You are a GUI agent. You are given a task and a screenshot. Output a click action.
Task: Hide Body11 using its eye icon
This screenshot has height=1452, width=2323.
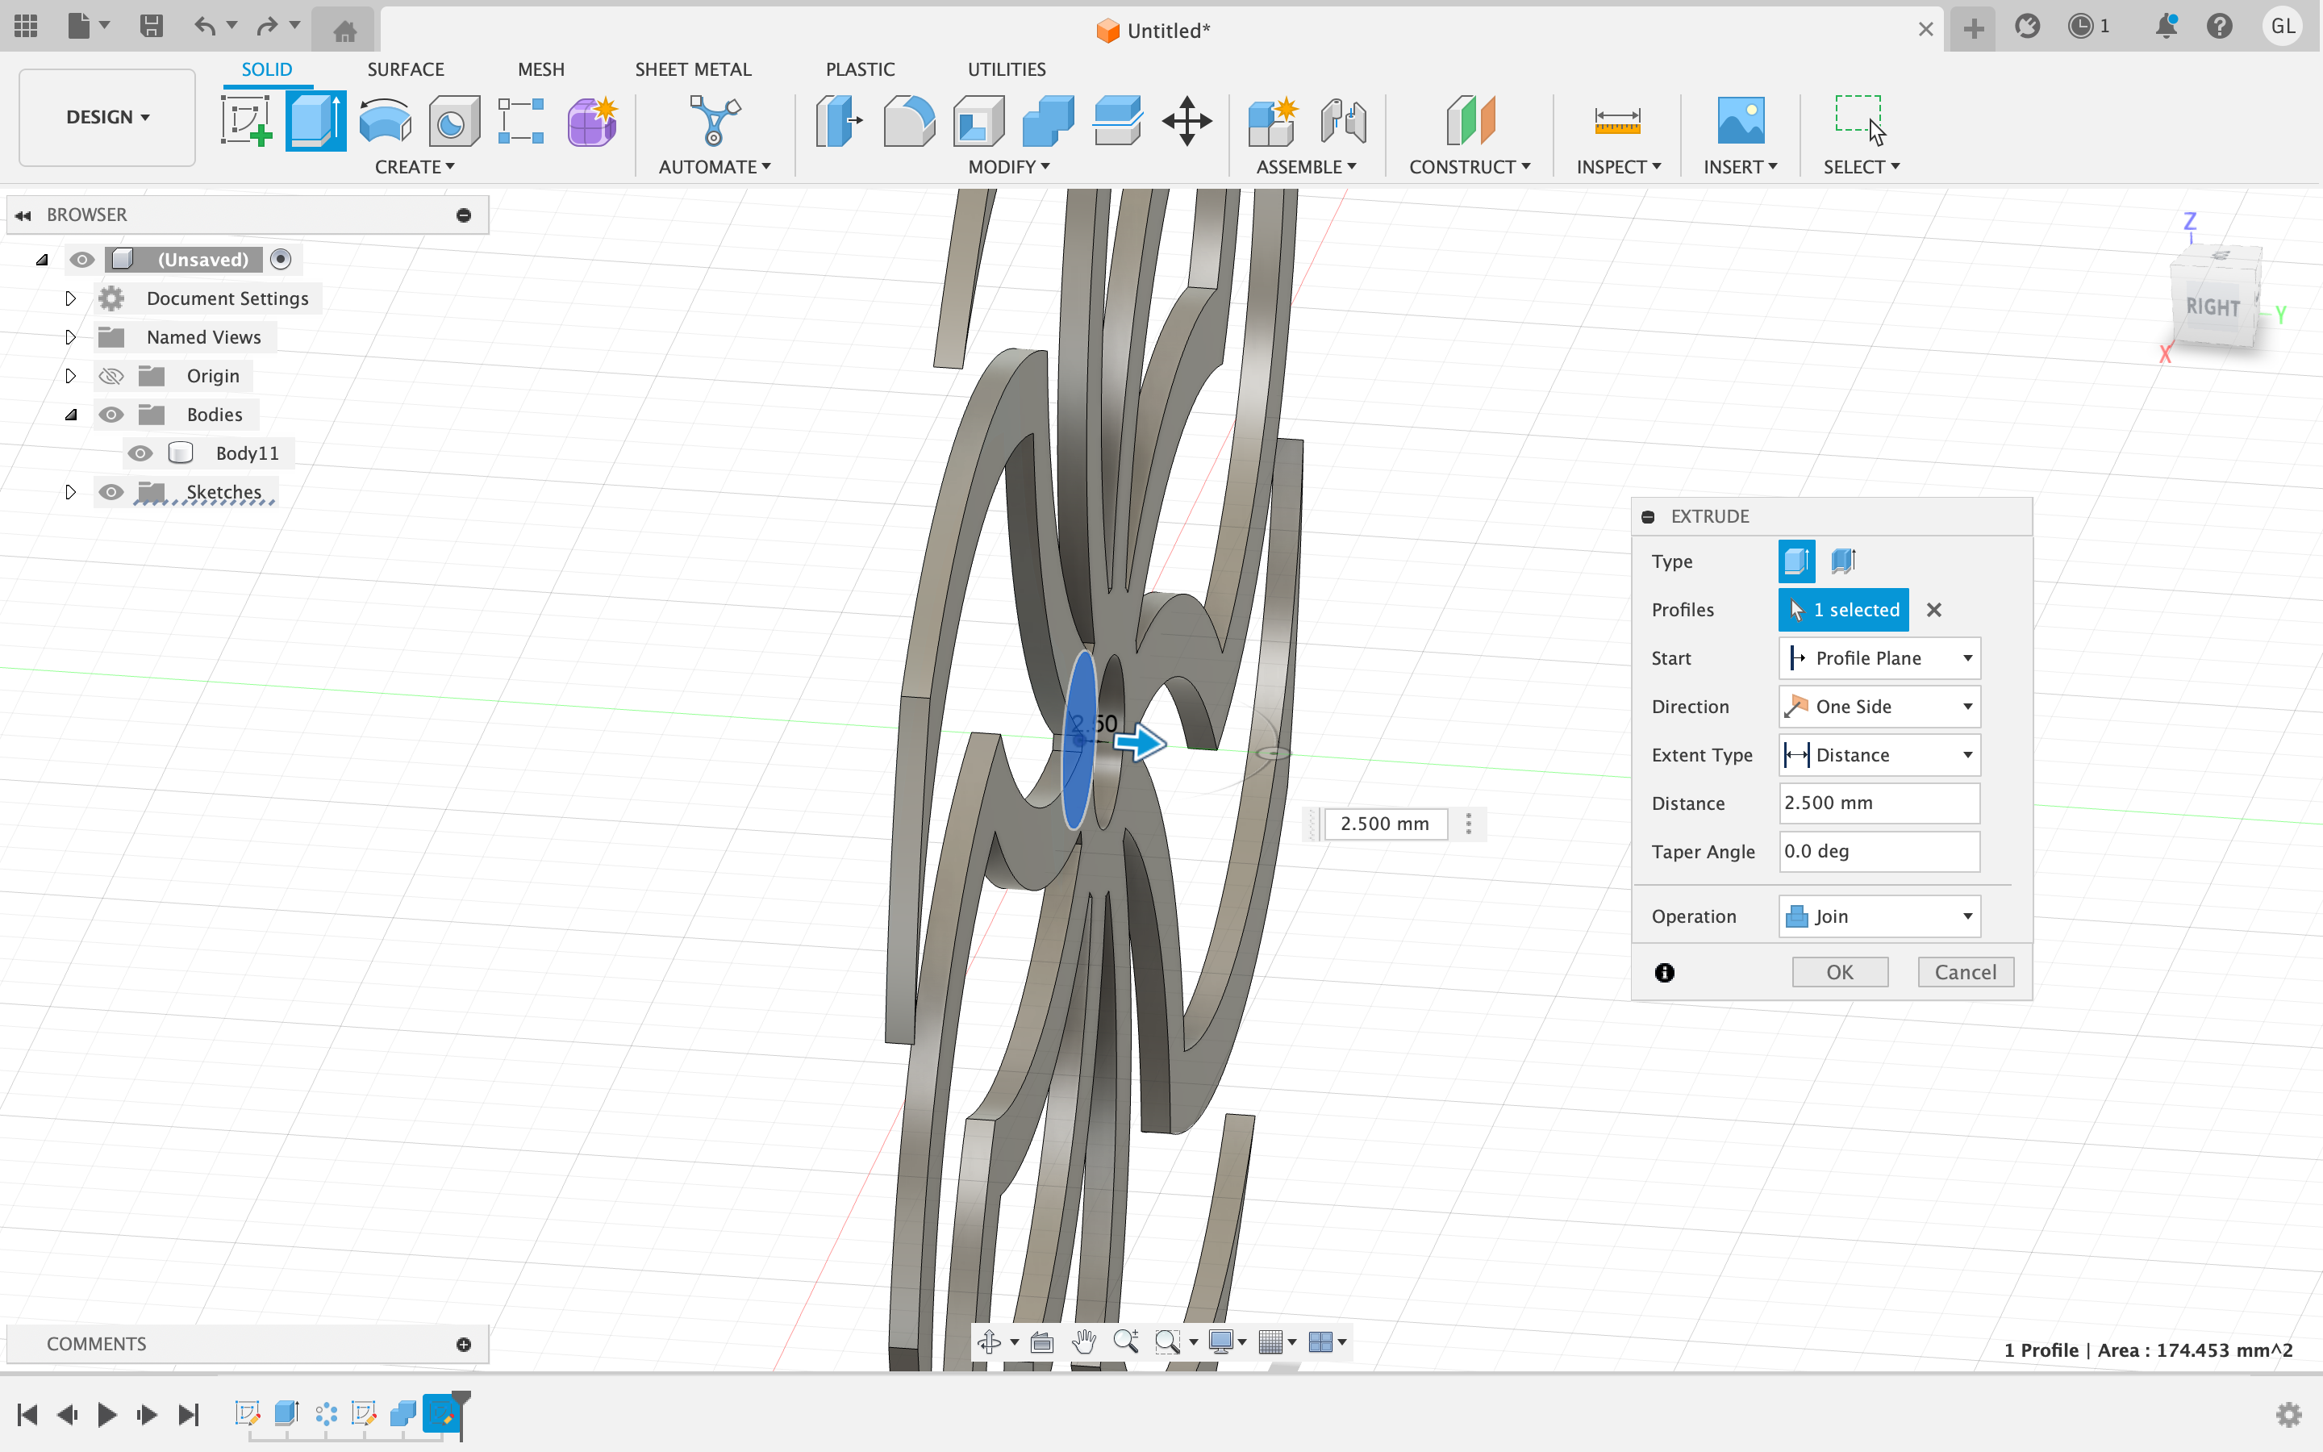click(140, 453)
